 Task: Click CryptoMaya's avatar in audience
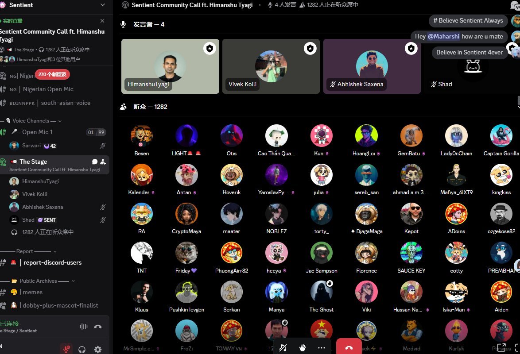tap(187, 214)
